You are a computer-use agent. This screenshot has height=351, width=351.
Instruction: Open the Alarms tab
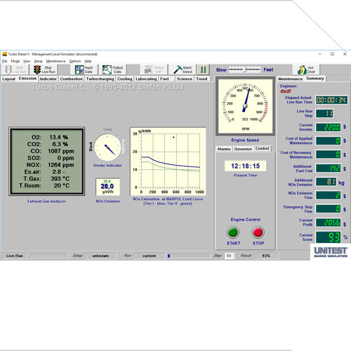point(224,149)
